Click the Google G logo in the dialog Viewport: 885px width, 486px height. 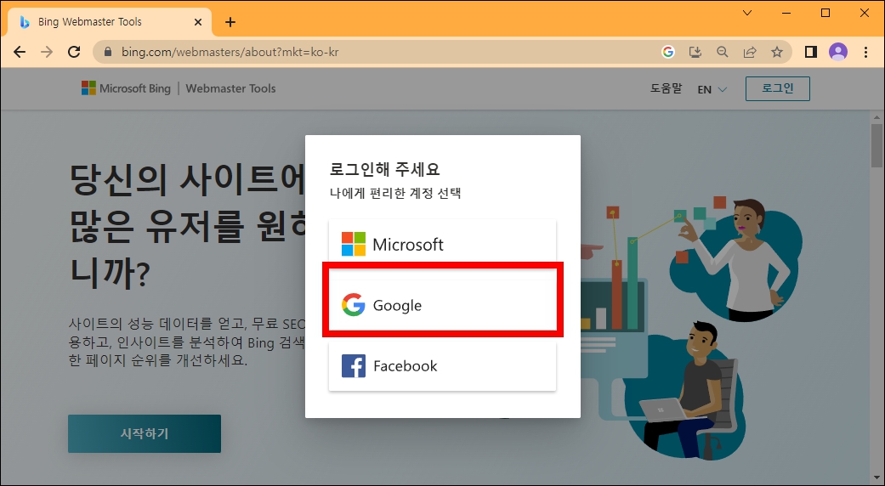pos(354,305)
